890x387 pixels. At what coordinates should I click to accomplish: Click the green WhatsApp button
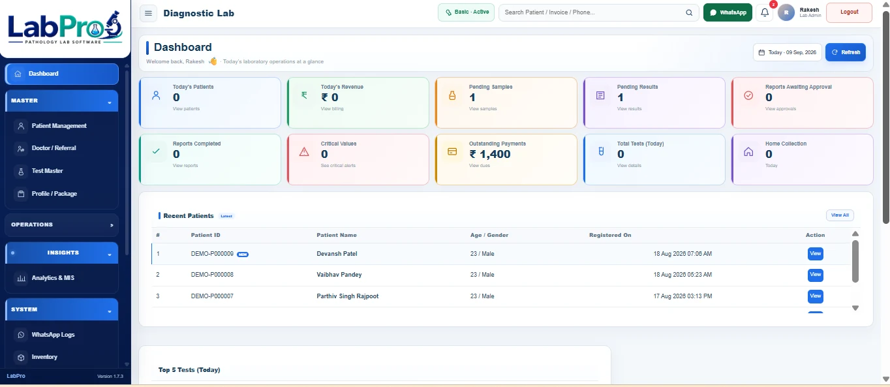[x=728, y=12]
